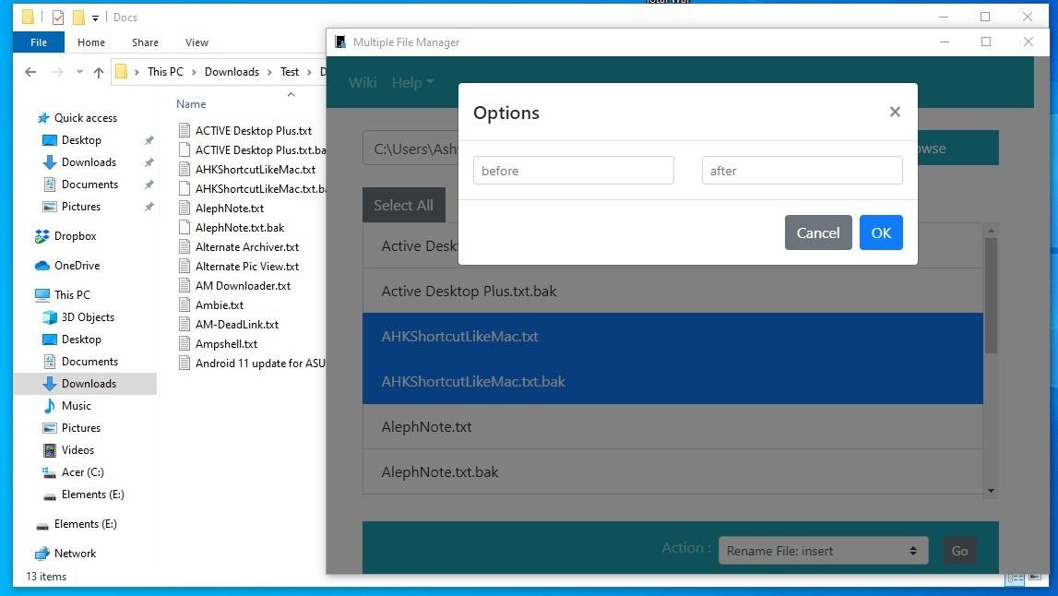1058x596 pixels.
Task: Click the 'before' text input field
Action: click(x=573, y=171)
